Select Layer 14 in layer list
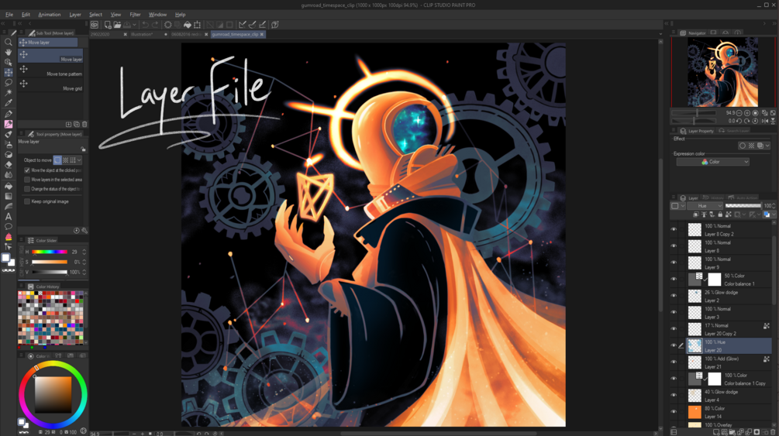This screenshot has width=779, height=436. click(729, 412)
